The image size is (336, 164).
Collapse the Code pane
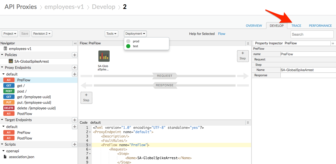pos(248,123)
